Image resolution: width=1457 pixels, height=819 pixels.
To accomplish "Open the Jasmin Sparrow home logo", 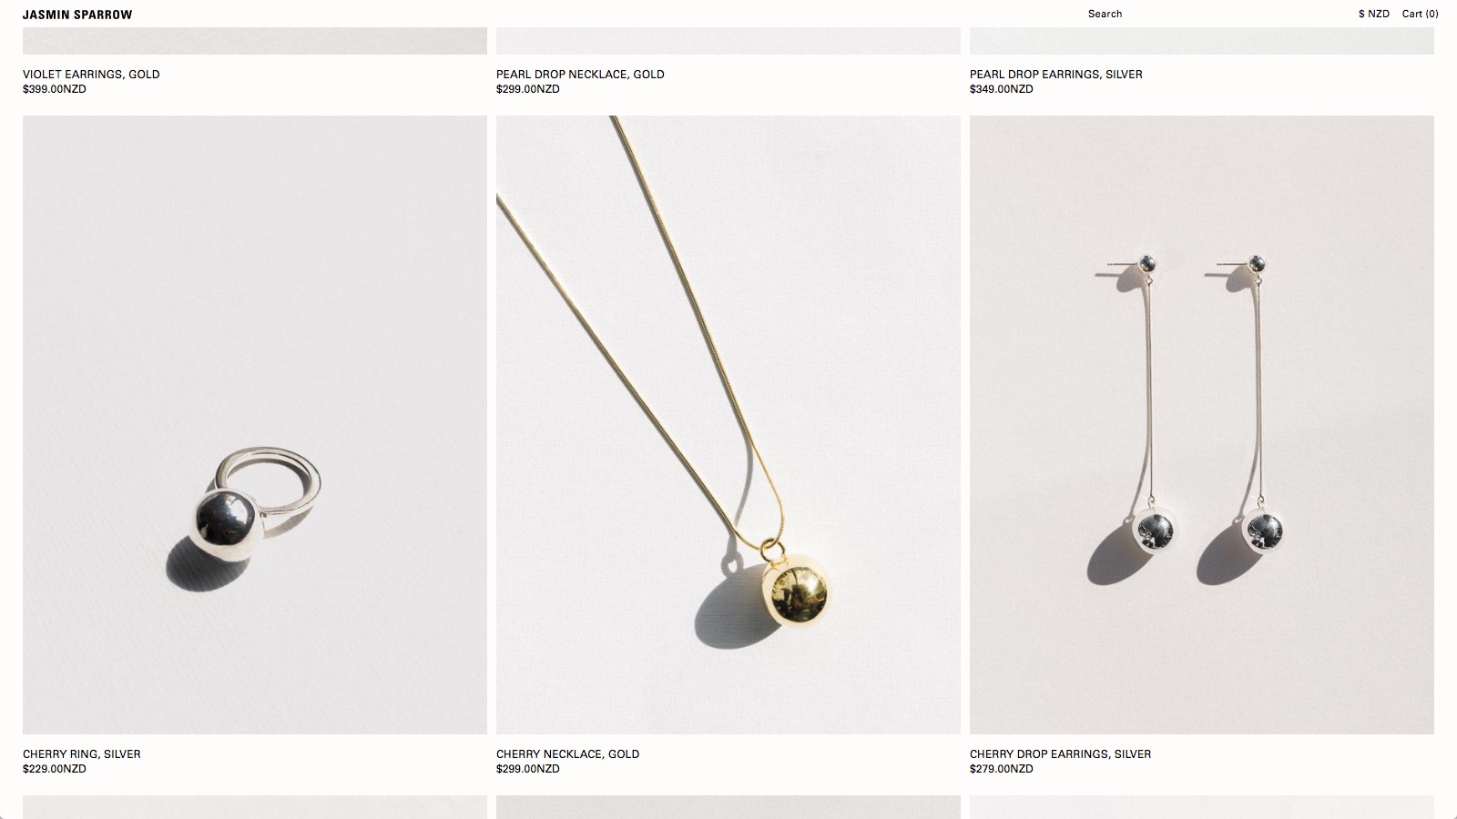I will click(x=77, y=15).
